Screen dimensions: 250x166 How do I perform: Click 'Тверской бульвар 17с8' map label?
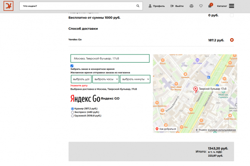tap(212, 89)
